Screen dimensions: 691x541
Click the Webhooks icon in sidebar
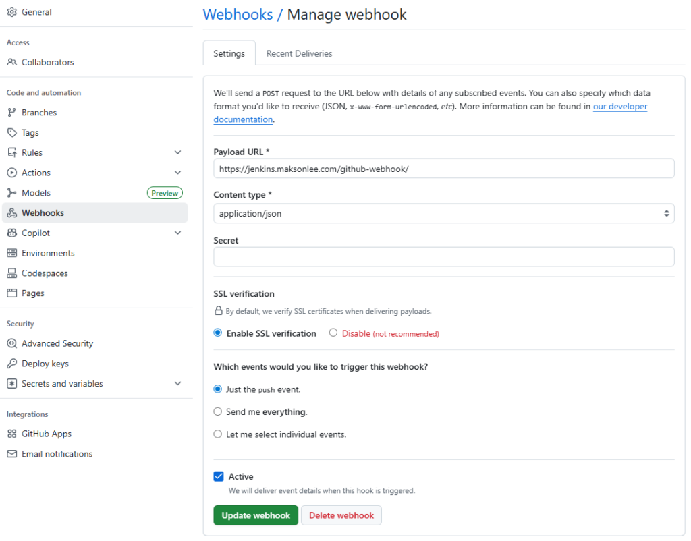pos(11,213)
